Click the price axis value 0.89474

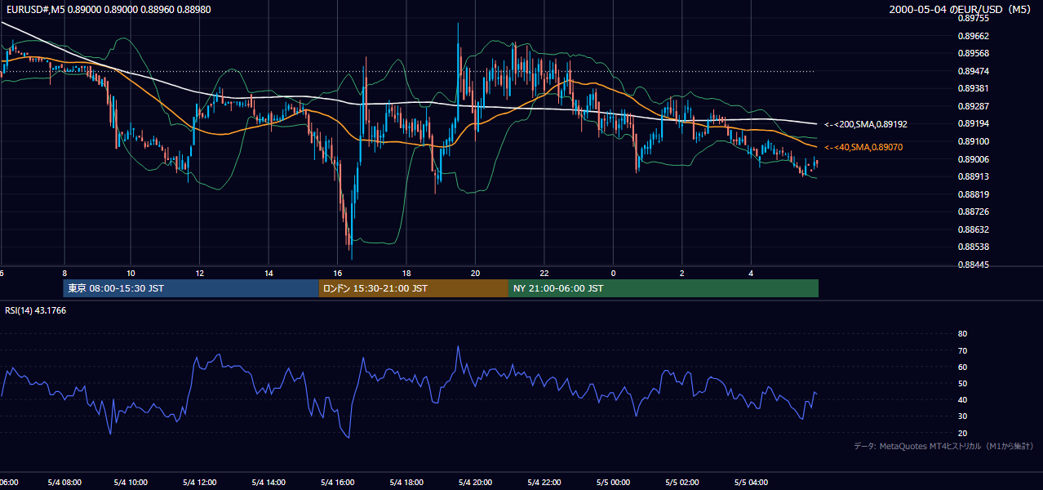[973, 71]
